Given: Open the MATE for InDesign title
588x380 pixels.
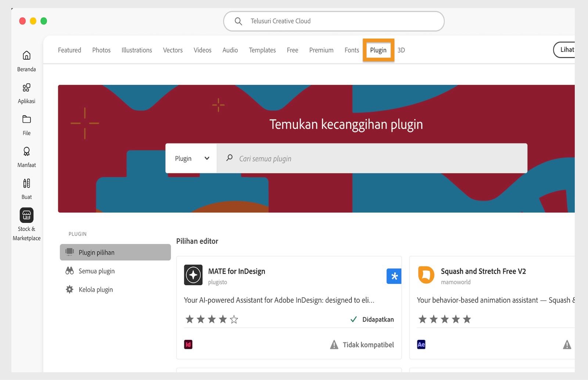Looking at the screenshot, I should (237, 271).
